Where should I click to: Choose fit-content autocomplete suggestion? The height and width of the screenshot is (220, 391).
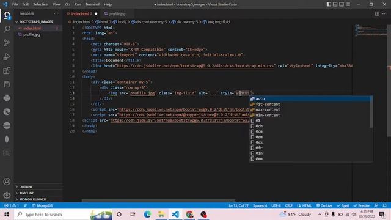[x=310, y=105]
